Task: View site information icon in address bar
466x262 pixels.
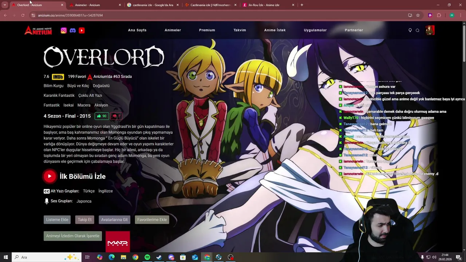Action: click(x=33, y=15)
